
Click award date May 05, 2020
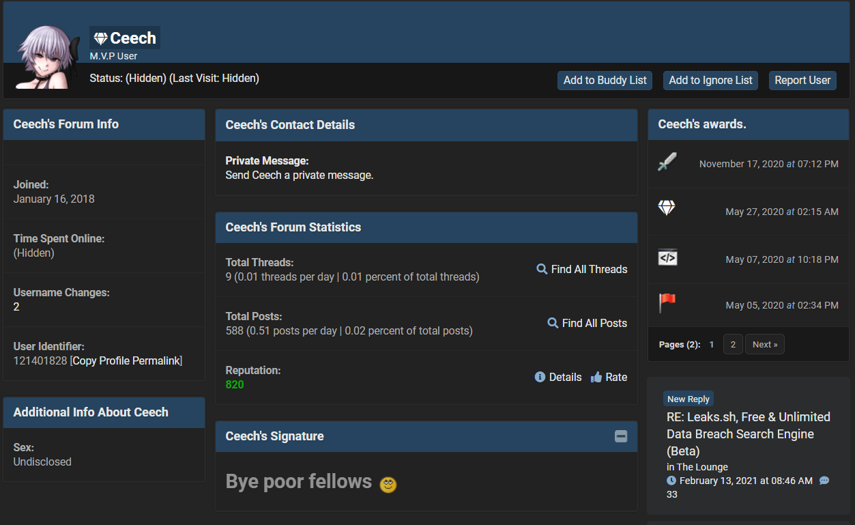(x=782, y=305)
